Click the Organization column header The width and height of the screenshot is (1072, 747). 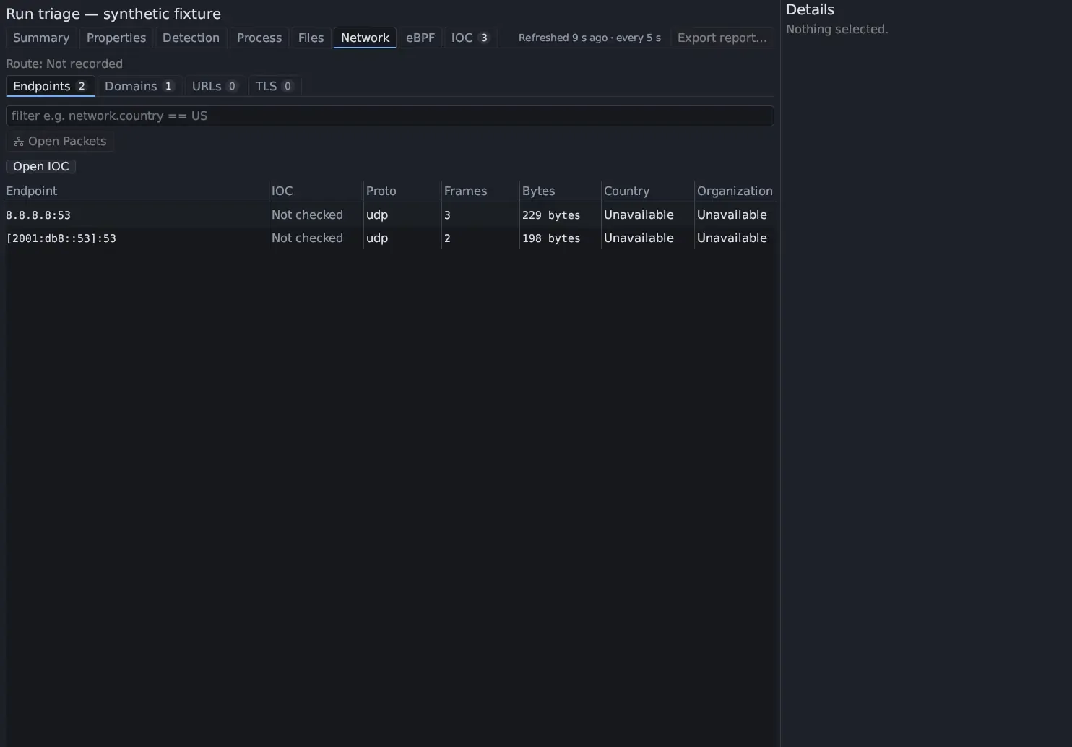[x=735, y=191]
